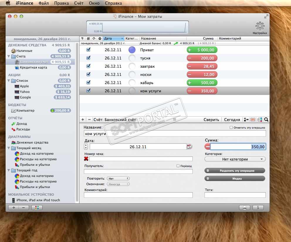Open the Расходы report icon

(x=13, y=129)
